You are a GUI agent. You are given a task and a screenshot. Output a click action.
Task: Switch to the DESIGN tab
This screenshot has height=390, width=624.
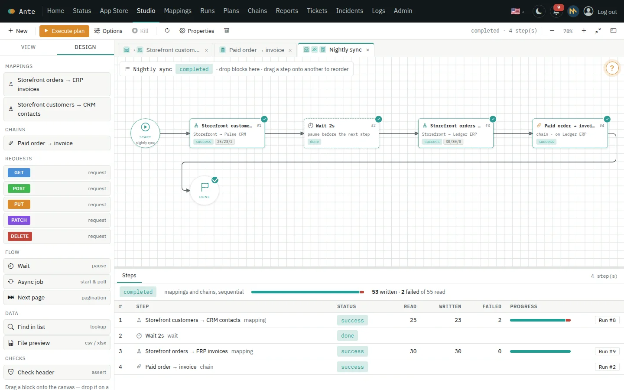click(x=85, y=47)
